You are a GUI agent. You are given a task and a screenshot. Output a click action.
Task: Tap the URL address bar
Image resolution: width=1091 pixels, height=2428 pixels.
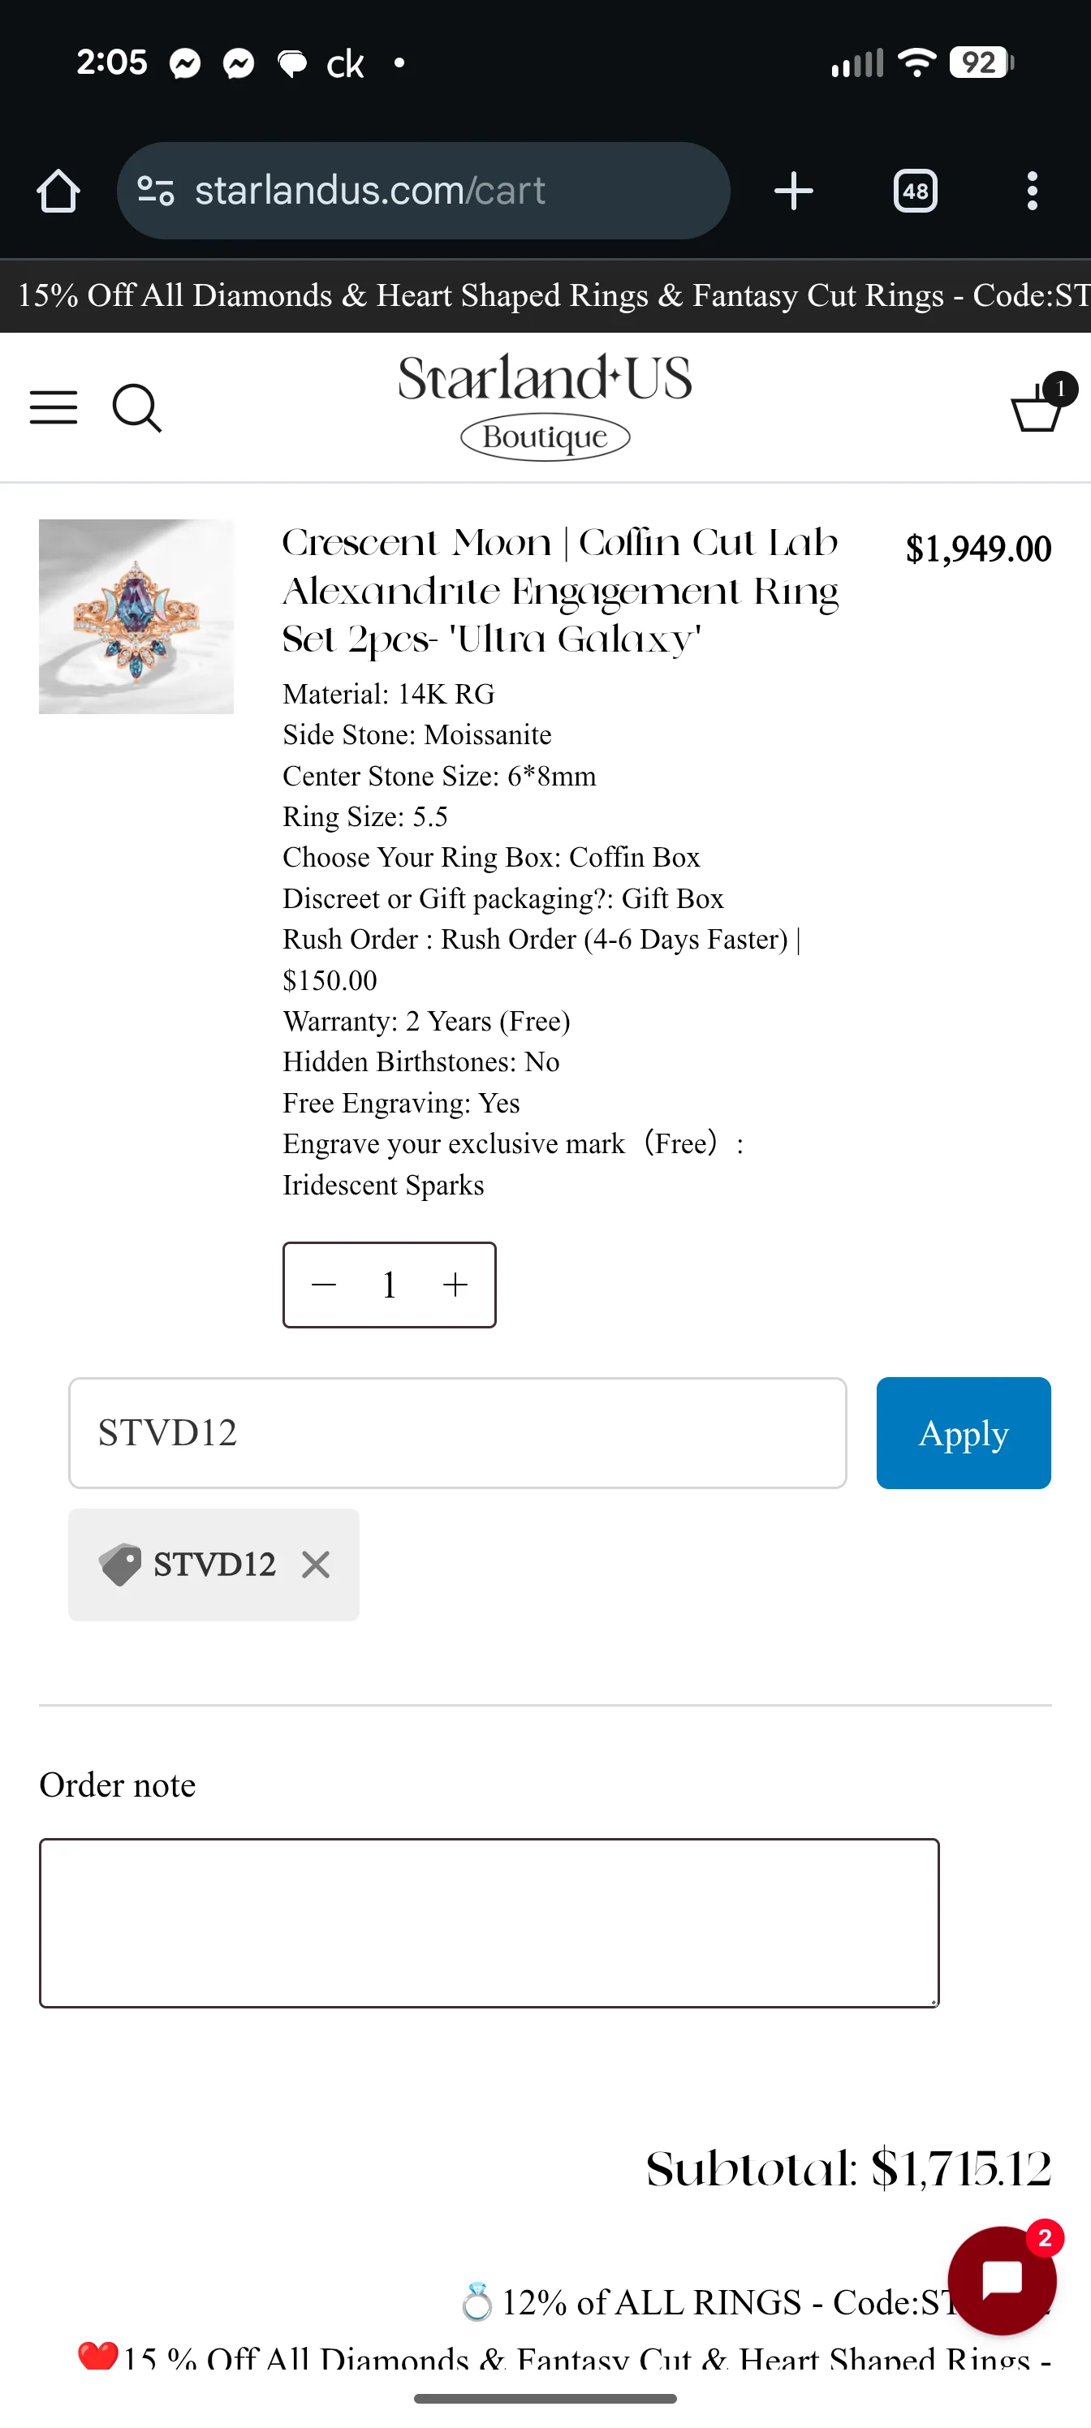424,192
